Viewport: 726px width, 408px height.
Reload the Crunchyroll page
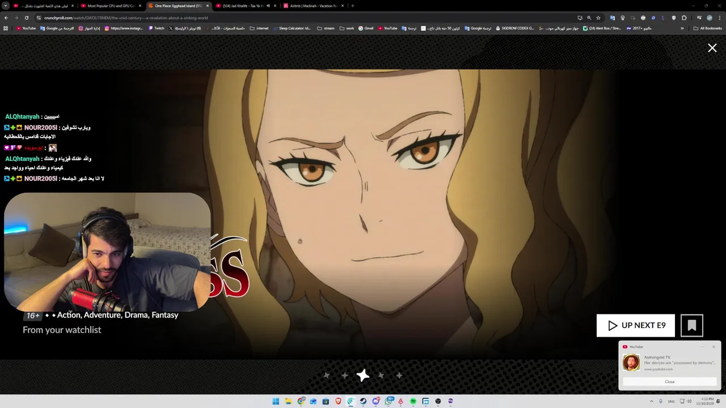click(x=26, y=18)
